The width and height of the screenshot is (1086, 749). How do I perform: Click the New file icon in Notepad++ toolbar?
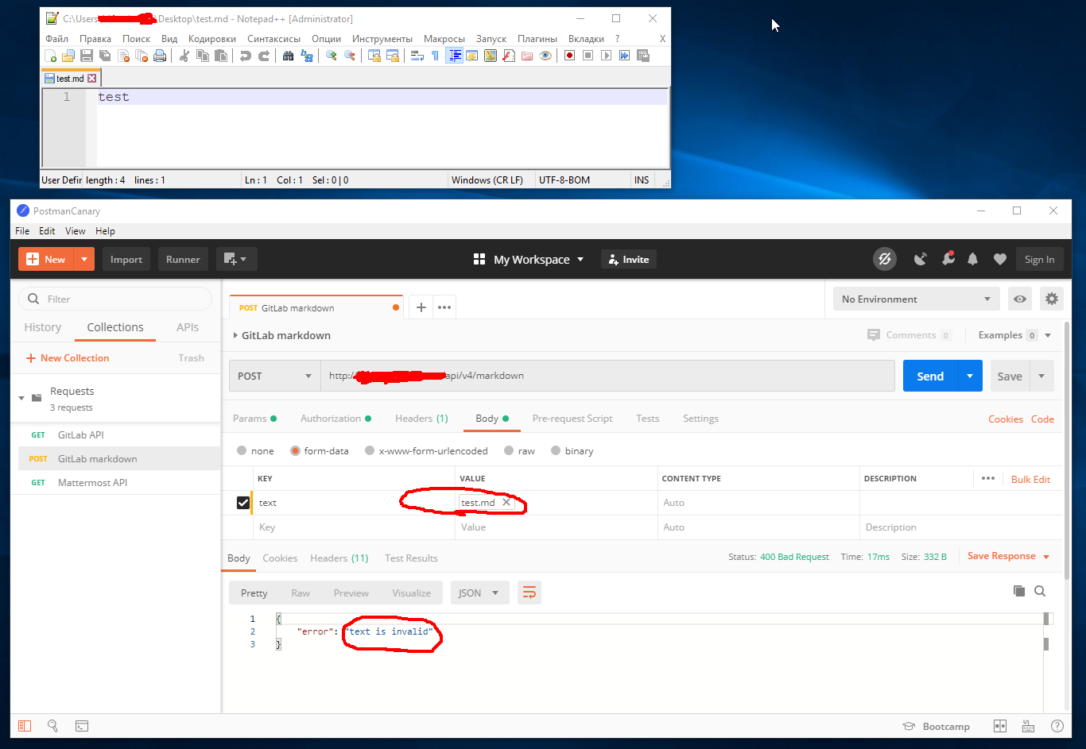pyautogui.click(x=50, y=56)
